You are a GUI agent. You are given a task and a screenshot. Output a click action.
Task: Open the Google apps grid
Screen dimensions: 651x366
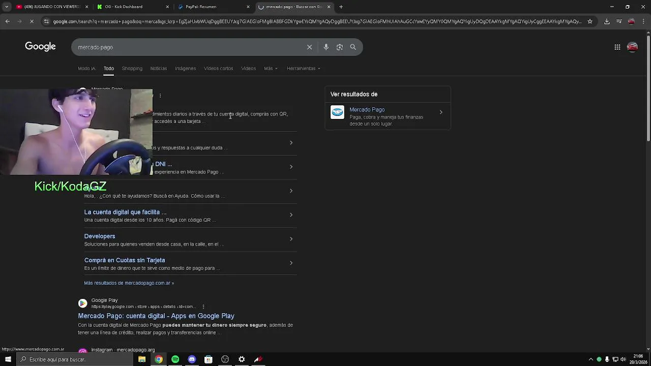point(617,47)
